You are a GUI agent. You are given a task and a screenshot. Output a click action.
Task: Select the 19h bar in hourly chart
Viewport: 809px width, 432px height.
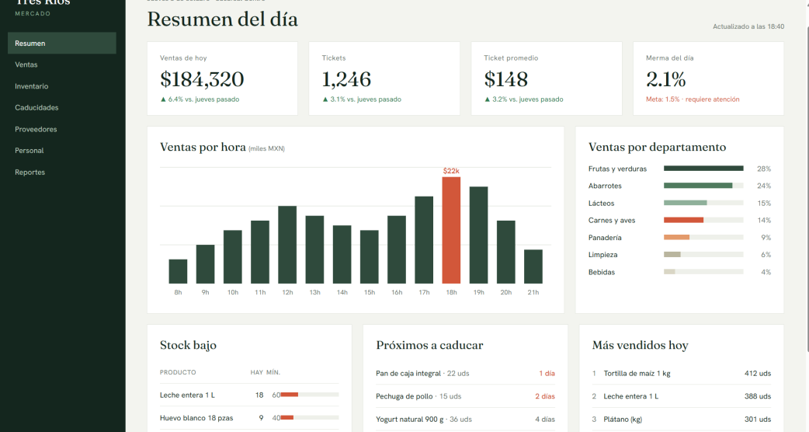(479, 235)
